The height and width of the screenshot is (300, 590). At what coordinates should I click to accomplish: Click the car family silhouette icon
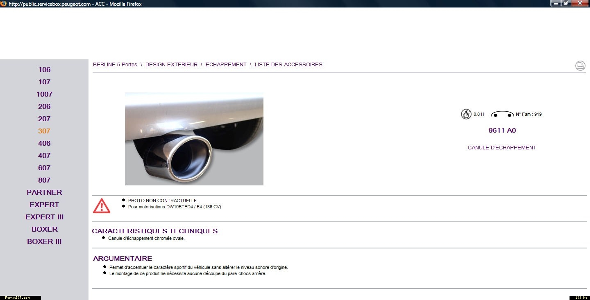tap(502, 114)
